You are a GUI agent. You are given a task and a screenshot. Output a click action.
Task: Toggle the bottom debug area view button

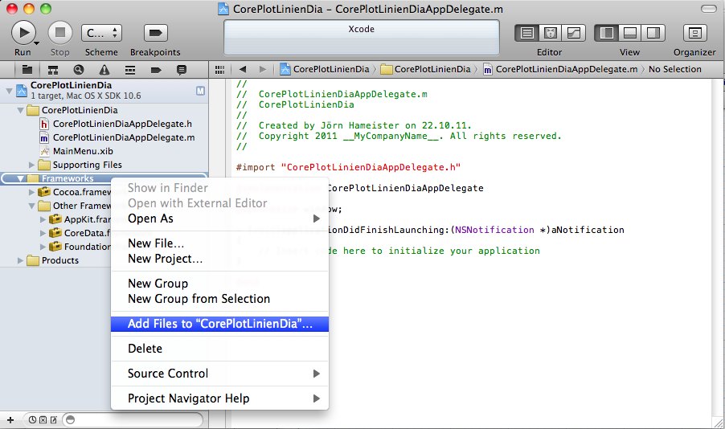pyautogui.click(x=630, y=33)
